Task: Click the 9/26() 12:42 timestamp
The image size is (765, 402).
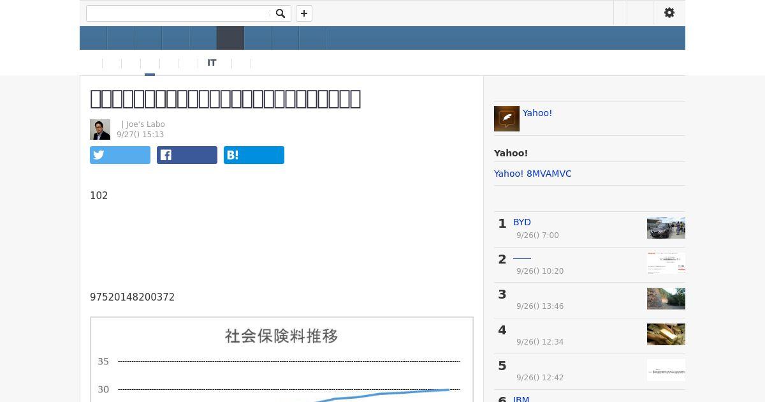Action: tap(540, 378)
